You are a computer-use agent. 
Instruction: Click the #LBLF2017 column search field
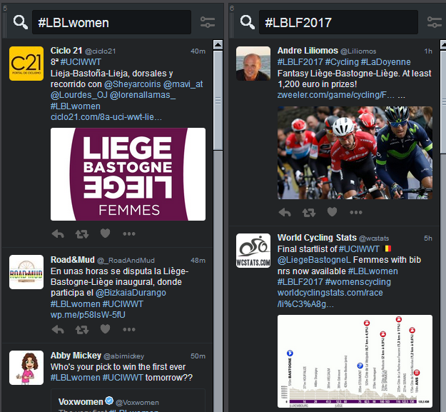[338, 22]
